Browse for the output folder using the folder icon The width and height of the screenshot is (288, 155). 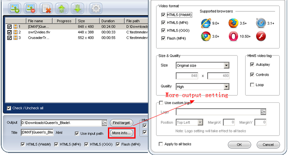[104, 123]
